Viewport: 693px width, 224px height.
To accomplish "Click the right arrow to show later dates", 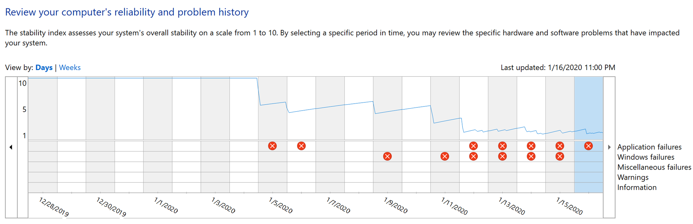I will pyautogui.click(x=609, y=147).
